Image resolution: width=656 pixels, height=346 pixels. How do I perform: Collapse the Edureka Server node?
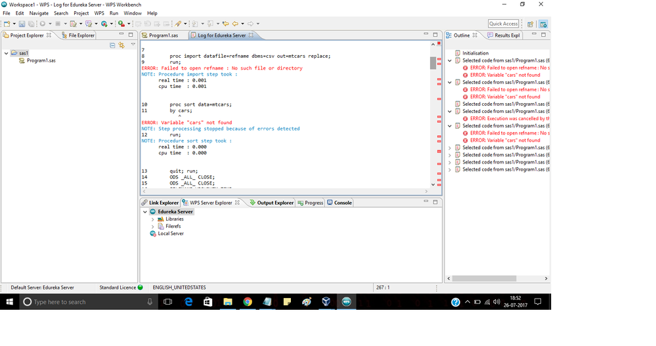(145, 211)
